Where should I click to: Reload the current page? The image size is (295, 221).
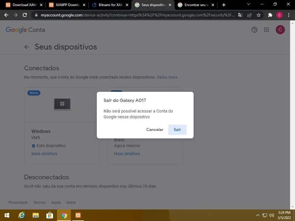click(x=25, y=15)
